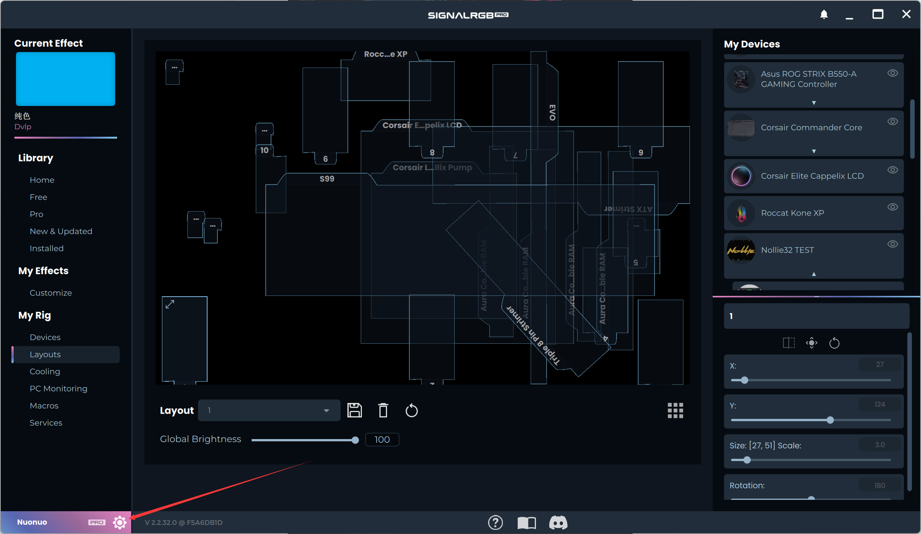The image size is (921, 534).
Task: Open the Layout selection dropdown
Action: tap(269, 410)
